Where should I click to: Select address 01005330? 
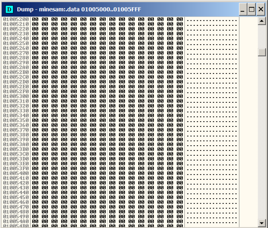pos(16,111)
